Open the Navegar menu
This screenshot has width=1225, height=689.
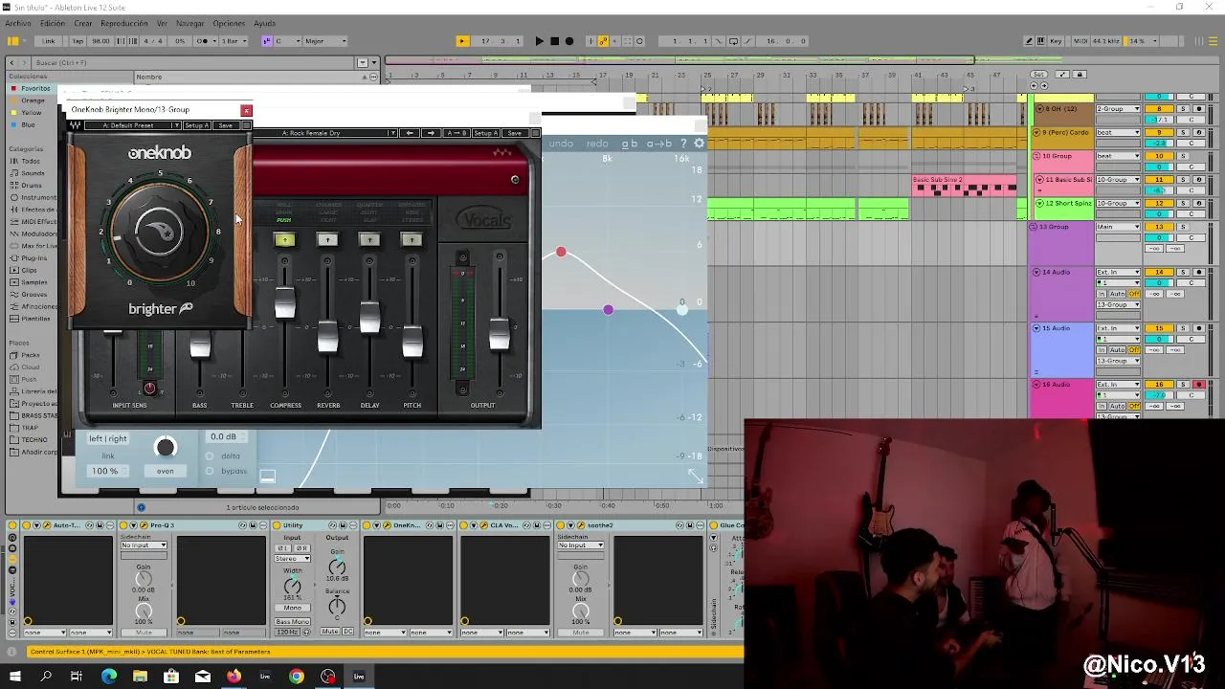pos(190,23)
